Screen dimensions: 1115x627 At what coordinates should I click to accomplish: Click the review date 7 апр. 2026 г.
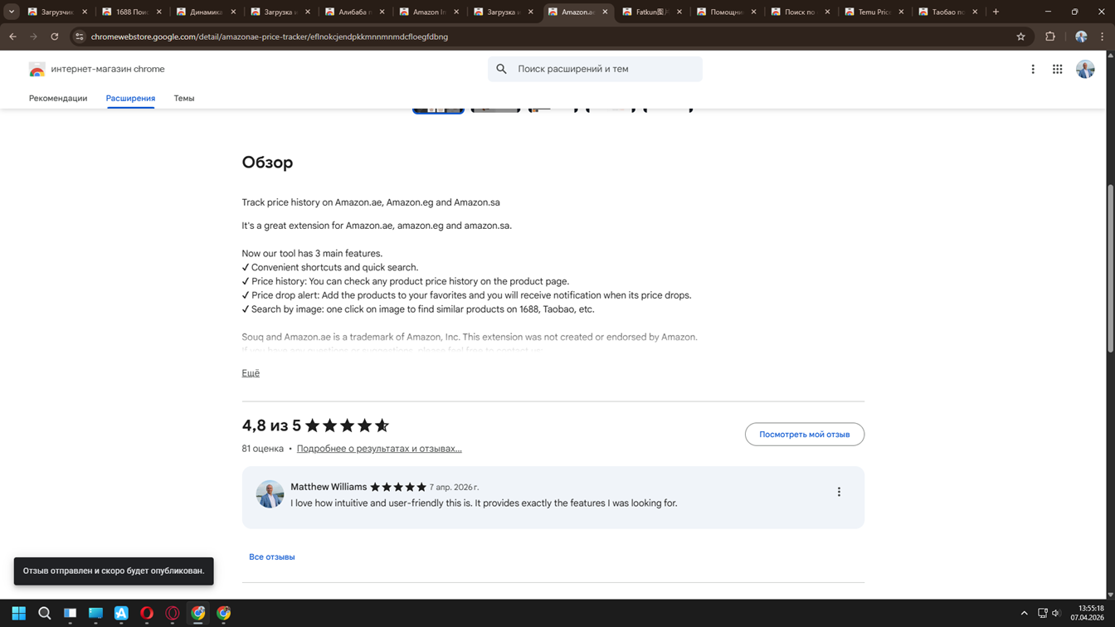(454, 487)
